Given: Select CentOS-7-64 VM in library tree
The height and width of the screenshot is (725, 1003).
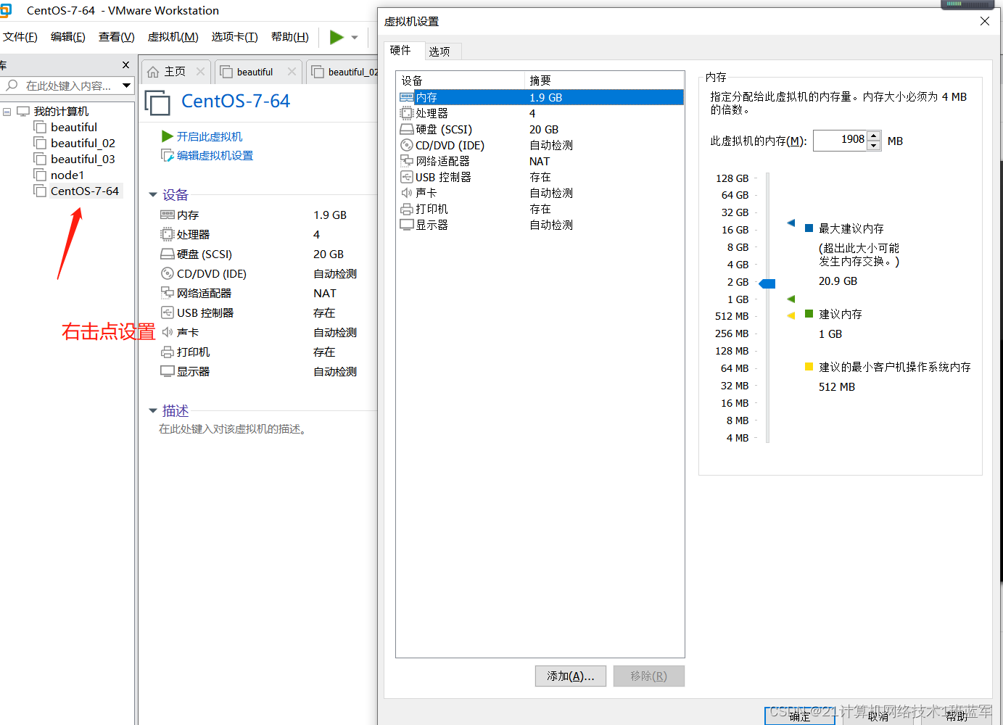Looking at the screenshot, I should (84, 191).
